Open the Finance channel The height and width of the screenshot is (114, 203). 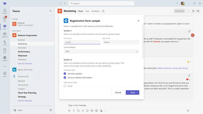[x=21, y=89]
